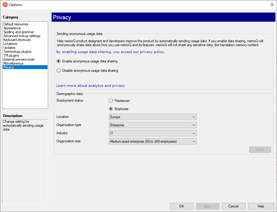Open the Location dropdown
Image resolution: width=277 pixels, height=212 pixels.
tap(152, 117)
